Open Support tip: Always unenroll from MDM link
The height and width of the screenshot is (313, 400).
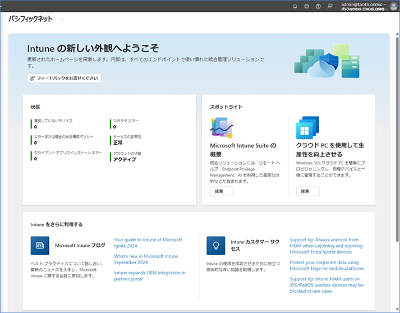pyautogui.click(x=326, y=246)
